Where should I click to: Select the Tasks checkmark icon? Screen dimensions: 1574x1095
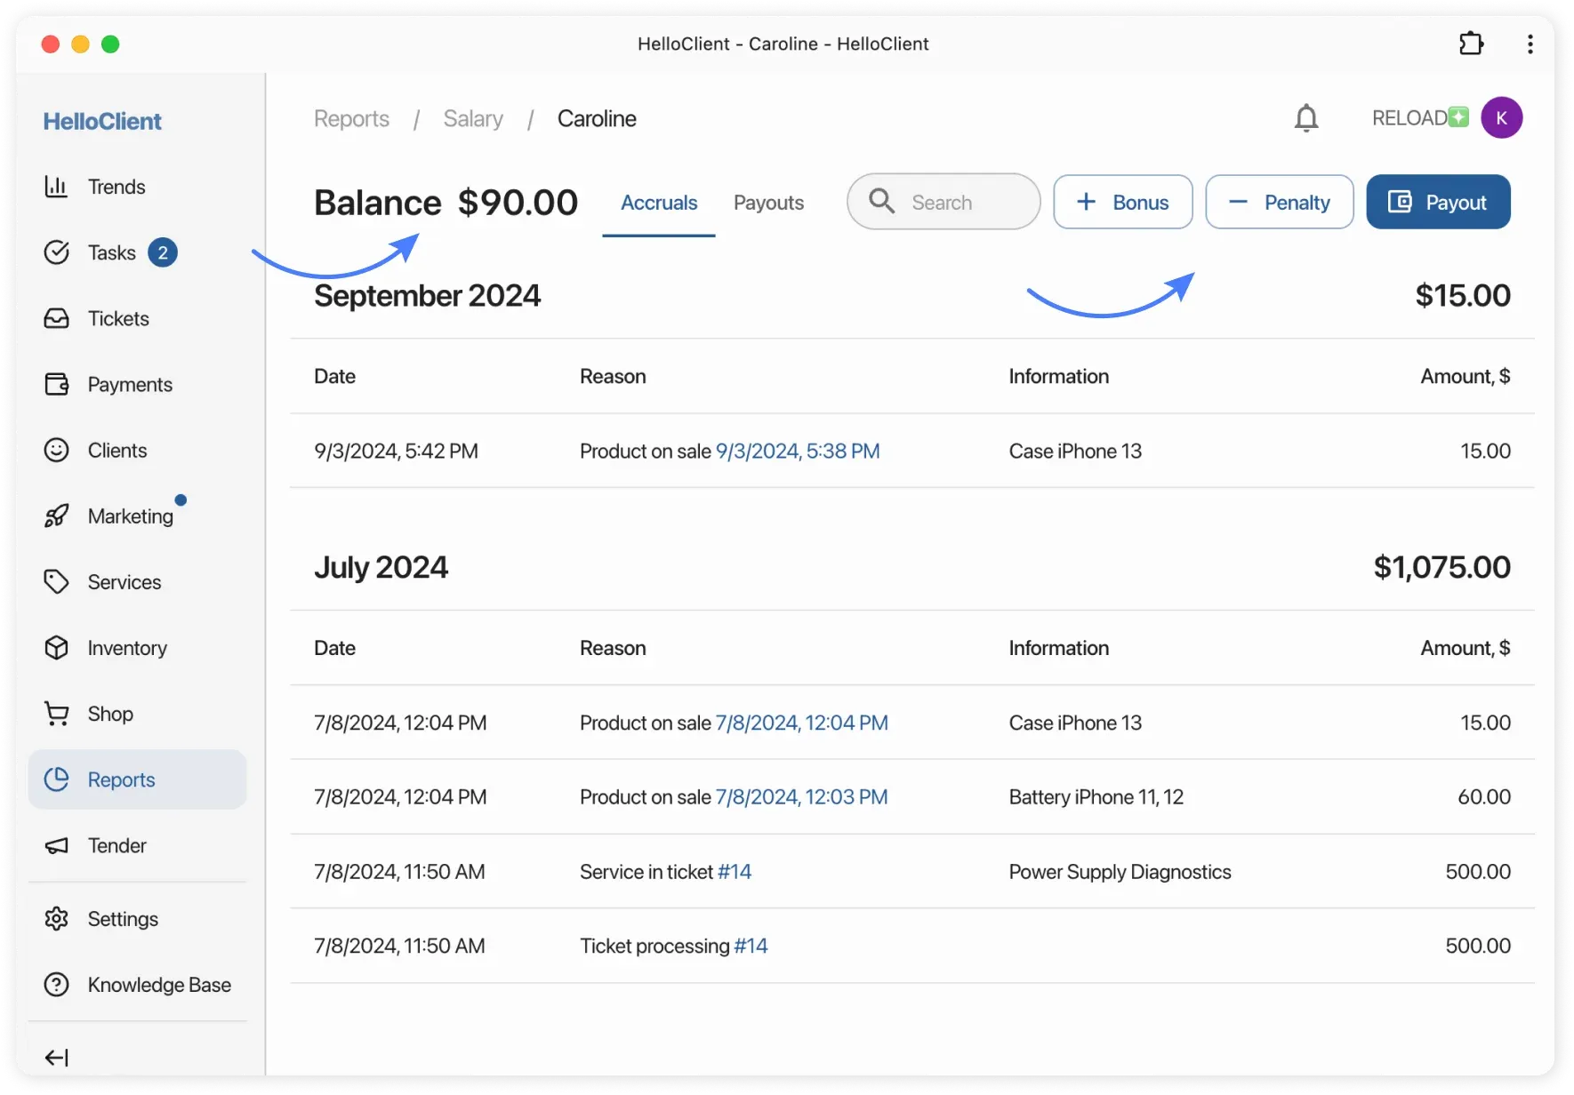coord(57,252)
